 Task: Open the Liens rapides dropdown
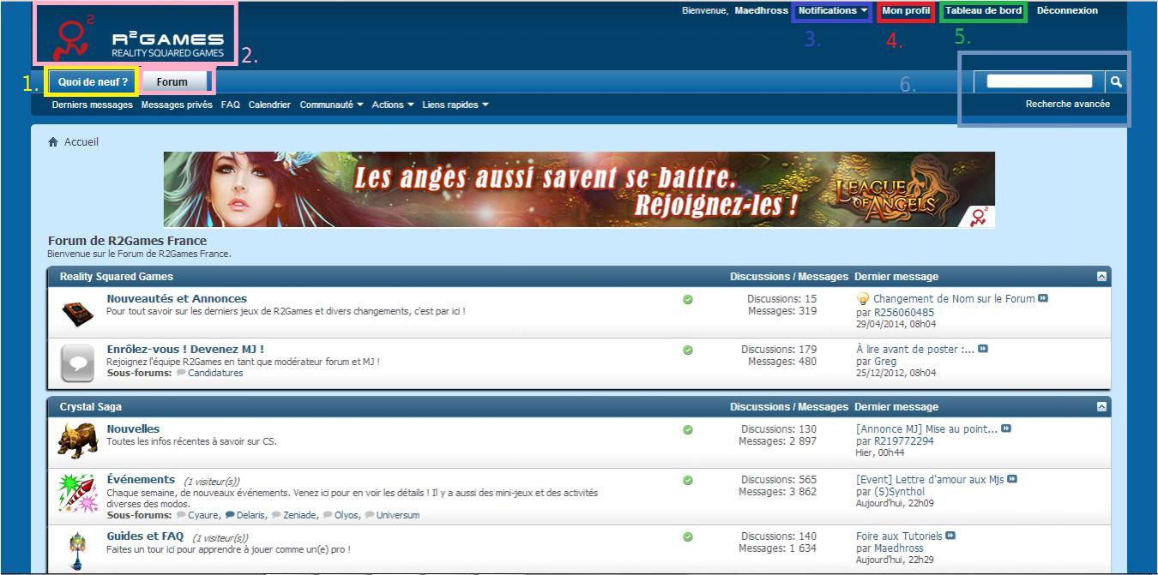click(x=455, y=105)
